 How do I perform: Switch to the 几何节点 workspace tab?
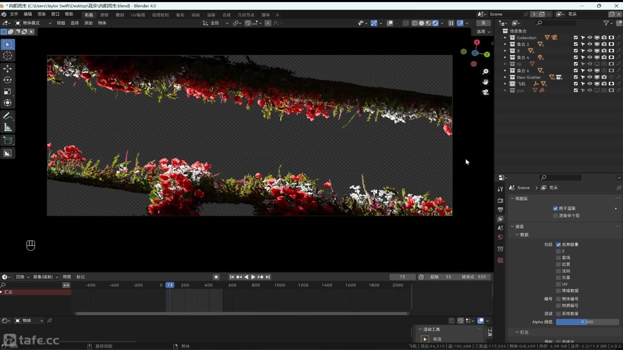point(246,15)
